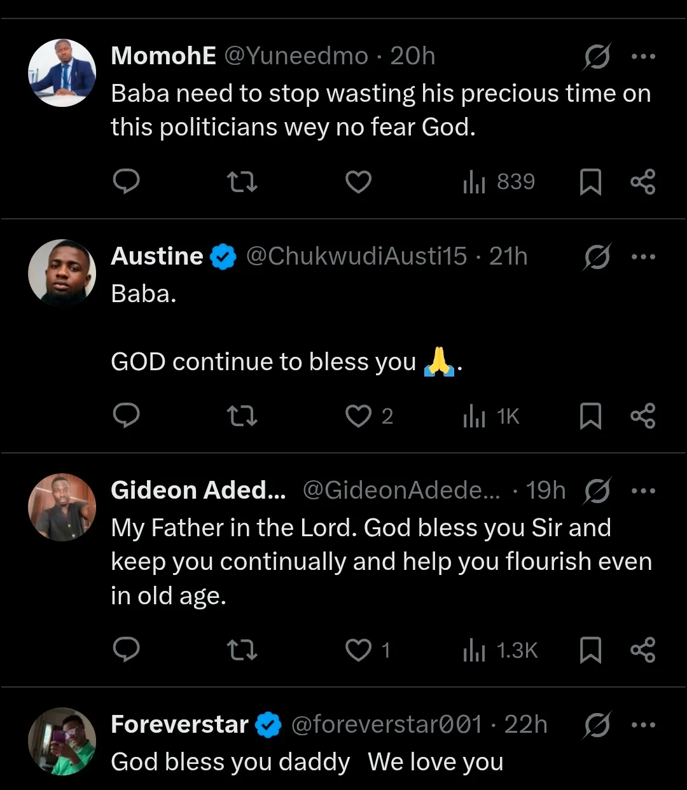Click Grok icon on MomohE's tweet
687x790 pixels.
coord(597,57)
